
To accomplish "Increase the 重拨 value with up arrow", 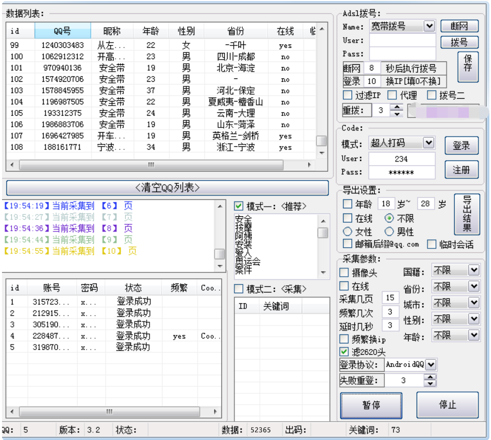I will (x=397, y=107).
